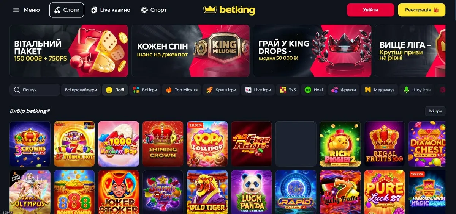Select the Megaways category
456x214 pixels.
coord(380,90)
